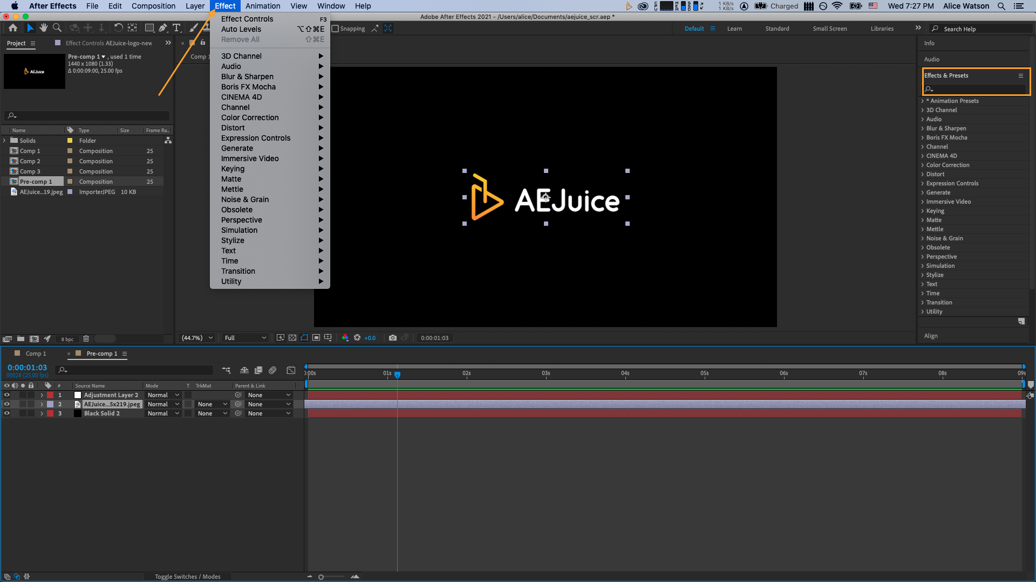Click the Selection tool icon in toolbar
This screenshot has width=1036, height=582.
coord(30,27)
